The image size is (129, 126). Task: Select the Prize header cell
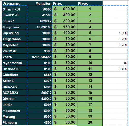[65, 3]
